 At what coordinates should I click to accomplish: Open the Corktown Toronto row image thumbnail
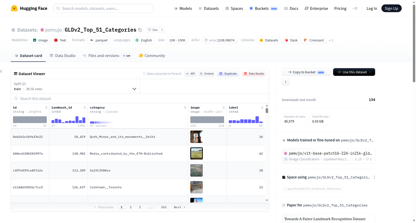coord(197,187)
